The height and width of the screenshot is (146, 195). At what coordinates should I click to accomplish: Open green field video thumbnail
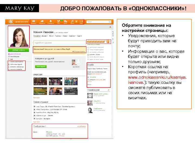point(40,91)
